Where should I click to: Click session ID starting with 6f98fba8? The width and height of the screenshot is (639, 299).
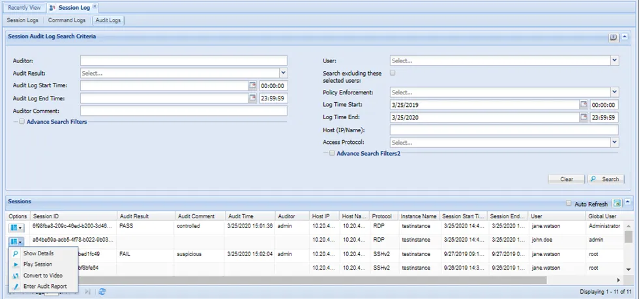(x=73, y=225)
